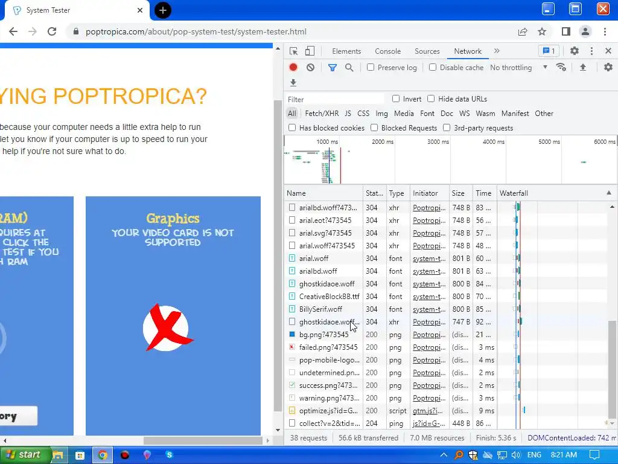Viewport: 618px width, 464px height.
Task: Reload the page
Action: (x=52, y=31)
